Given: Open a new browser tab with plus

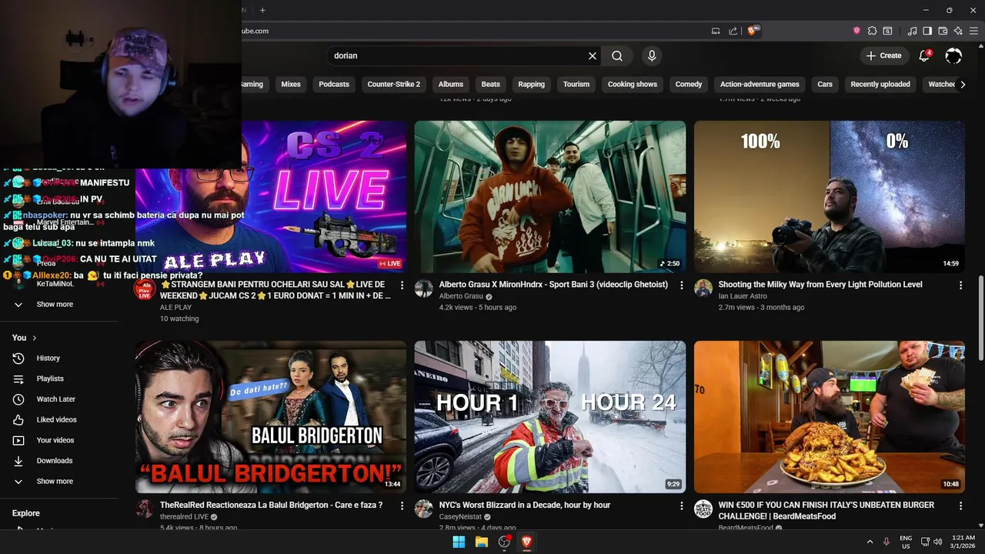Looking at the screenshot, I should pyautogui.click(x=262, y=10).
